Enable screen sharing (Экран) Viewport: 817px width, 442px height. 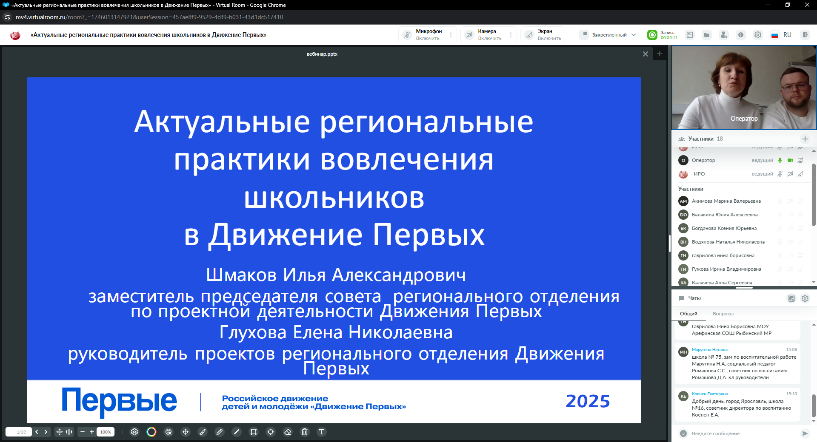tap(543, 35)
